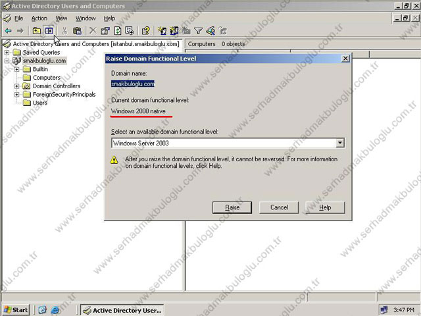Click the Export List toolbar icon
The height and width of the screenshot is (316, 421).
[130, 31]
